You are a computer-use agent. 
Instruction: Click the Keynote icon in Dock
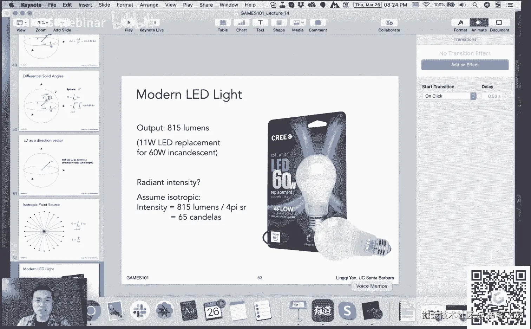tap(298, 311)
